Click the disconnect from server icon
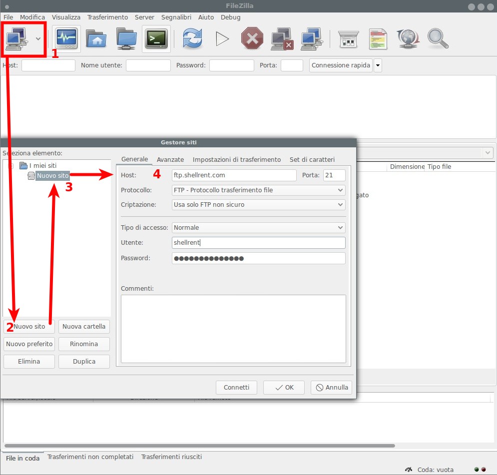 [x=282, y=38]
